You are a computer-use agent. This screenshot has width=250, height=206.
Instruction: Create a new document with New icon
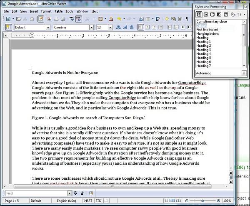tap(8, 19)
